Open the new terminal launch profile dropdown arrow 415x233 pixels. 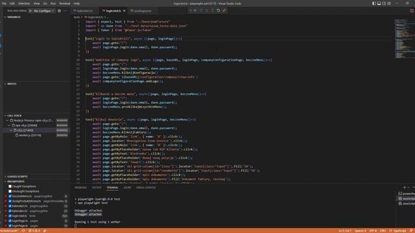coord(409,187)
